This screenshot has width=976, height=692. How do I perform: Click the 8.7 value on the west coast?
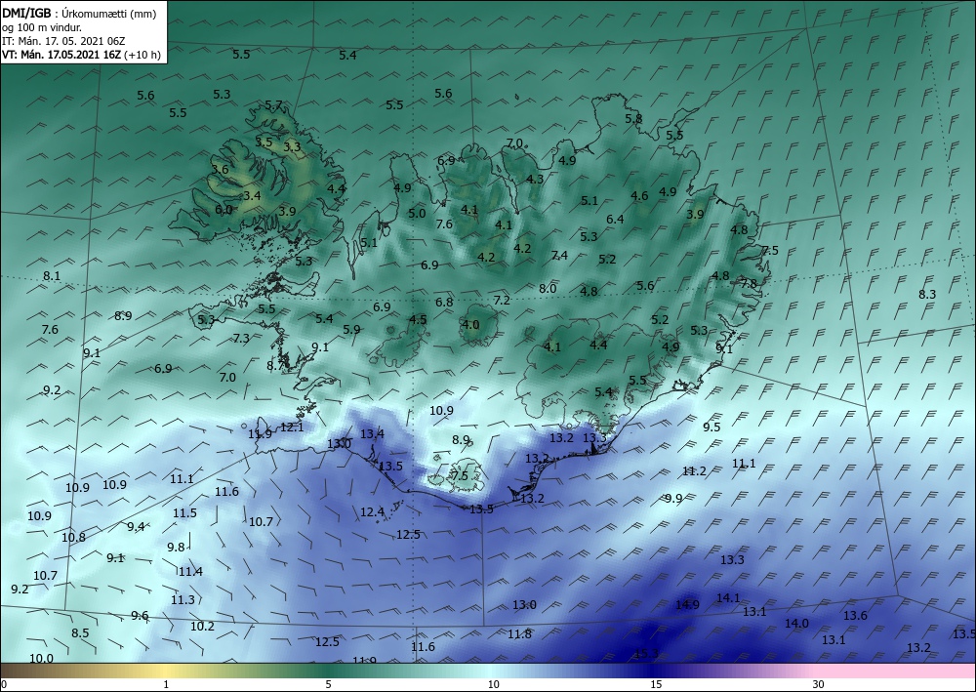tap(276, 366)
